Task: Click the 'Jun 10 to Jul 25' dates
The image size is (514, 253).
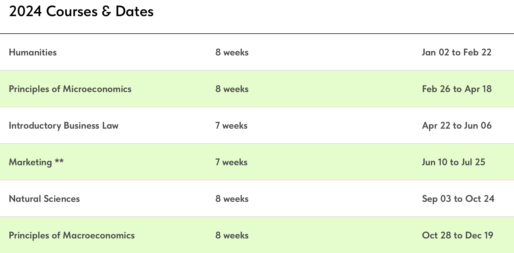Action: (453, 162)
